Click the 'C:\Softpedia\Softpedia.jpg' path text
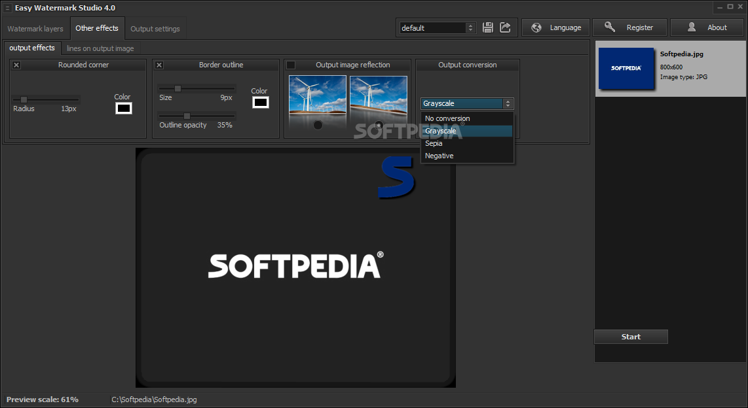This screenshot has width=748, height=408. pos(154,399)
